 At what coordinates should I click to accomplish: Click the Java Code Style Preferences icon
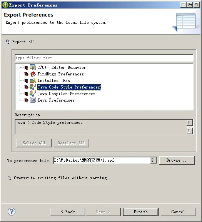click(33, 87)
